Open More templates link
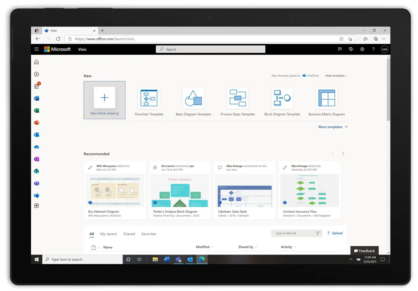The height and width of the screenshot is (291, 418). point(333,127)
